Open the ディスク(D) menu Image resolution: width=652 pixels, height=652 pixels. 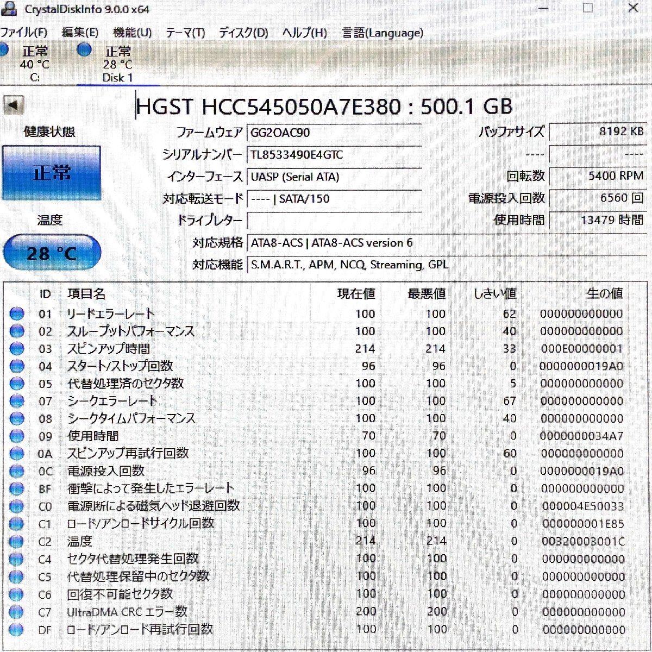tap(243, 33)
